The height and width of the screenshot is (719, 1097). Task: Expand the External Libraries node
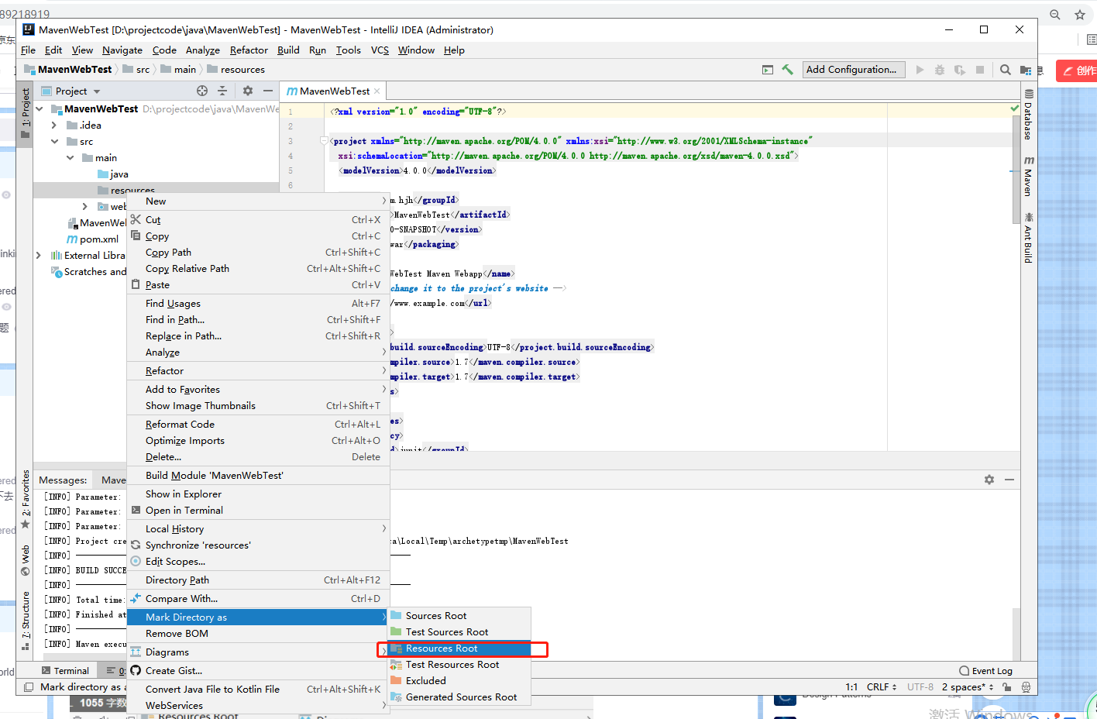coord(39,256)
